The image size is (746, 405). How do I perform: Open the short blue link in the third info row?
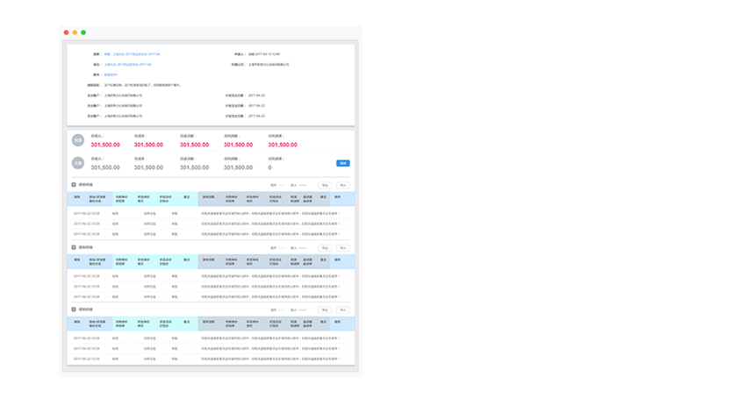111,75
